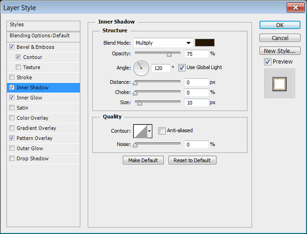
Task: Click the angle dial control
Action: coord(141,68)
